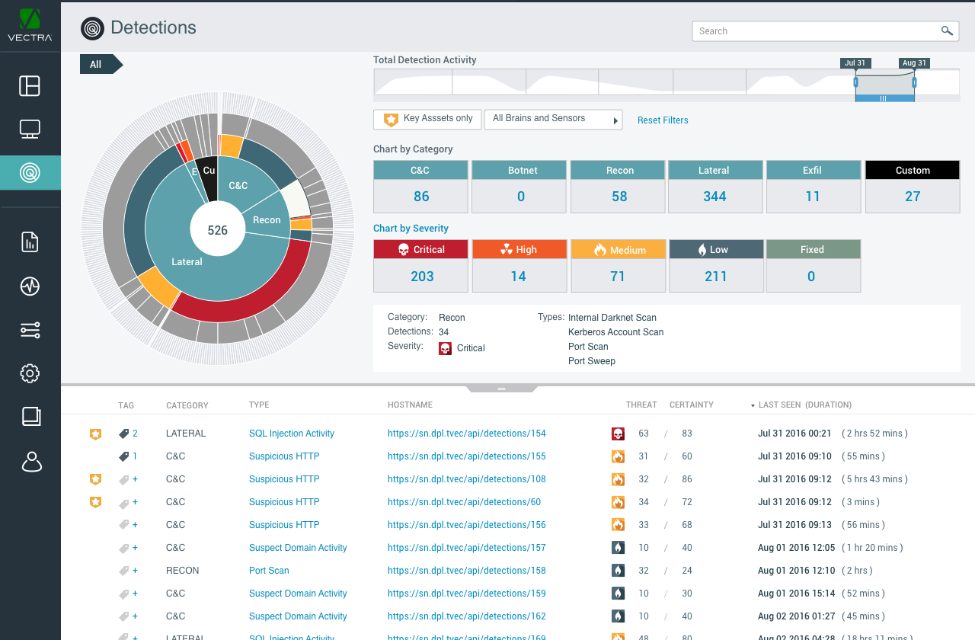Open the user profile icon in sidebar
975x640 pixels.
pos(31,462)
